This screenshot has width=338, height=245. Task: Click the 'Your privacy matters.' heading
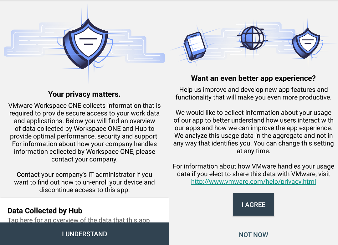pyautogui.click(x=84, y=94)
